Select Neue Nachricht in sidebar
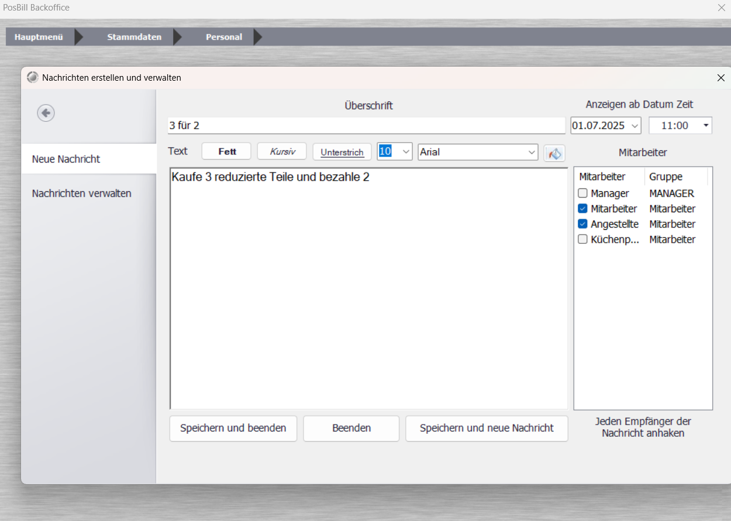The width and height of the screenshot is (731, 521). tap(66, 159)
